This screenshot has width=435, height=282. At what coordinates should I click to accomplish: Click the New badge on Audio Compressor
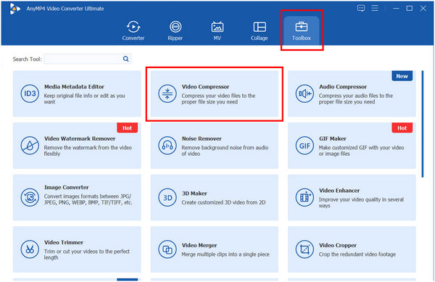[402, 76]
